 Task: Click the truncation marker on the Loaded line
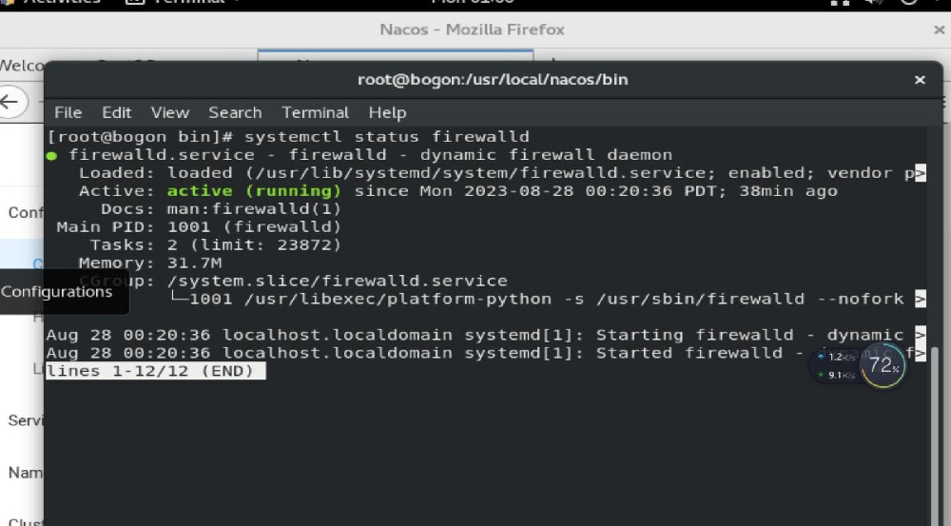click(x=920, y=173)
